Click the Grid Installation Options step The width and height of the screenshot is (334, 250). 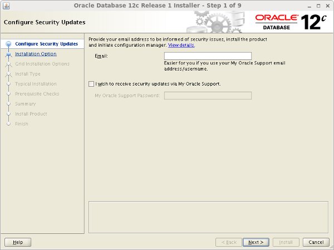coord(42,64)
